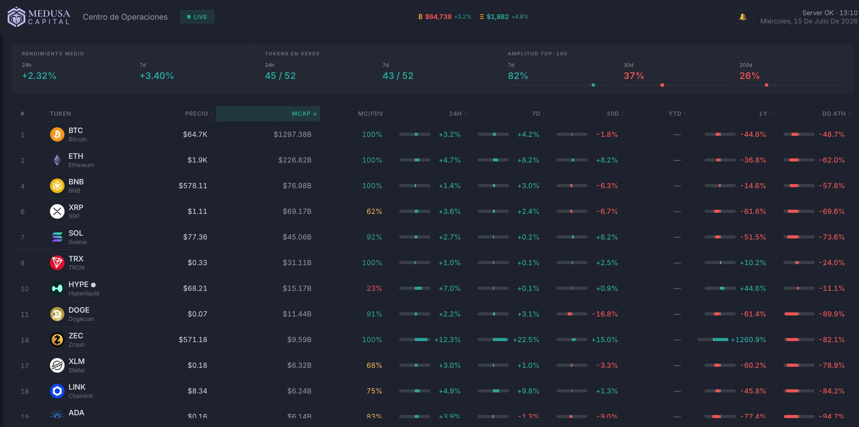Open Centro de Operaciones title
The width and height of the screenshot is (859, 427).
click(125, 17)
